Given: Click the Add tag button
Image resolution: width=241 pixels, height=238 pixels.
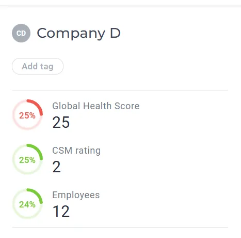Looking at the screenshot, I should (x=38, y=66).
